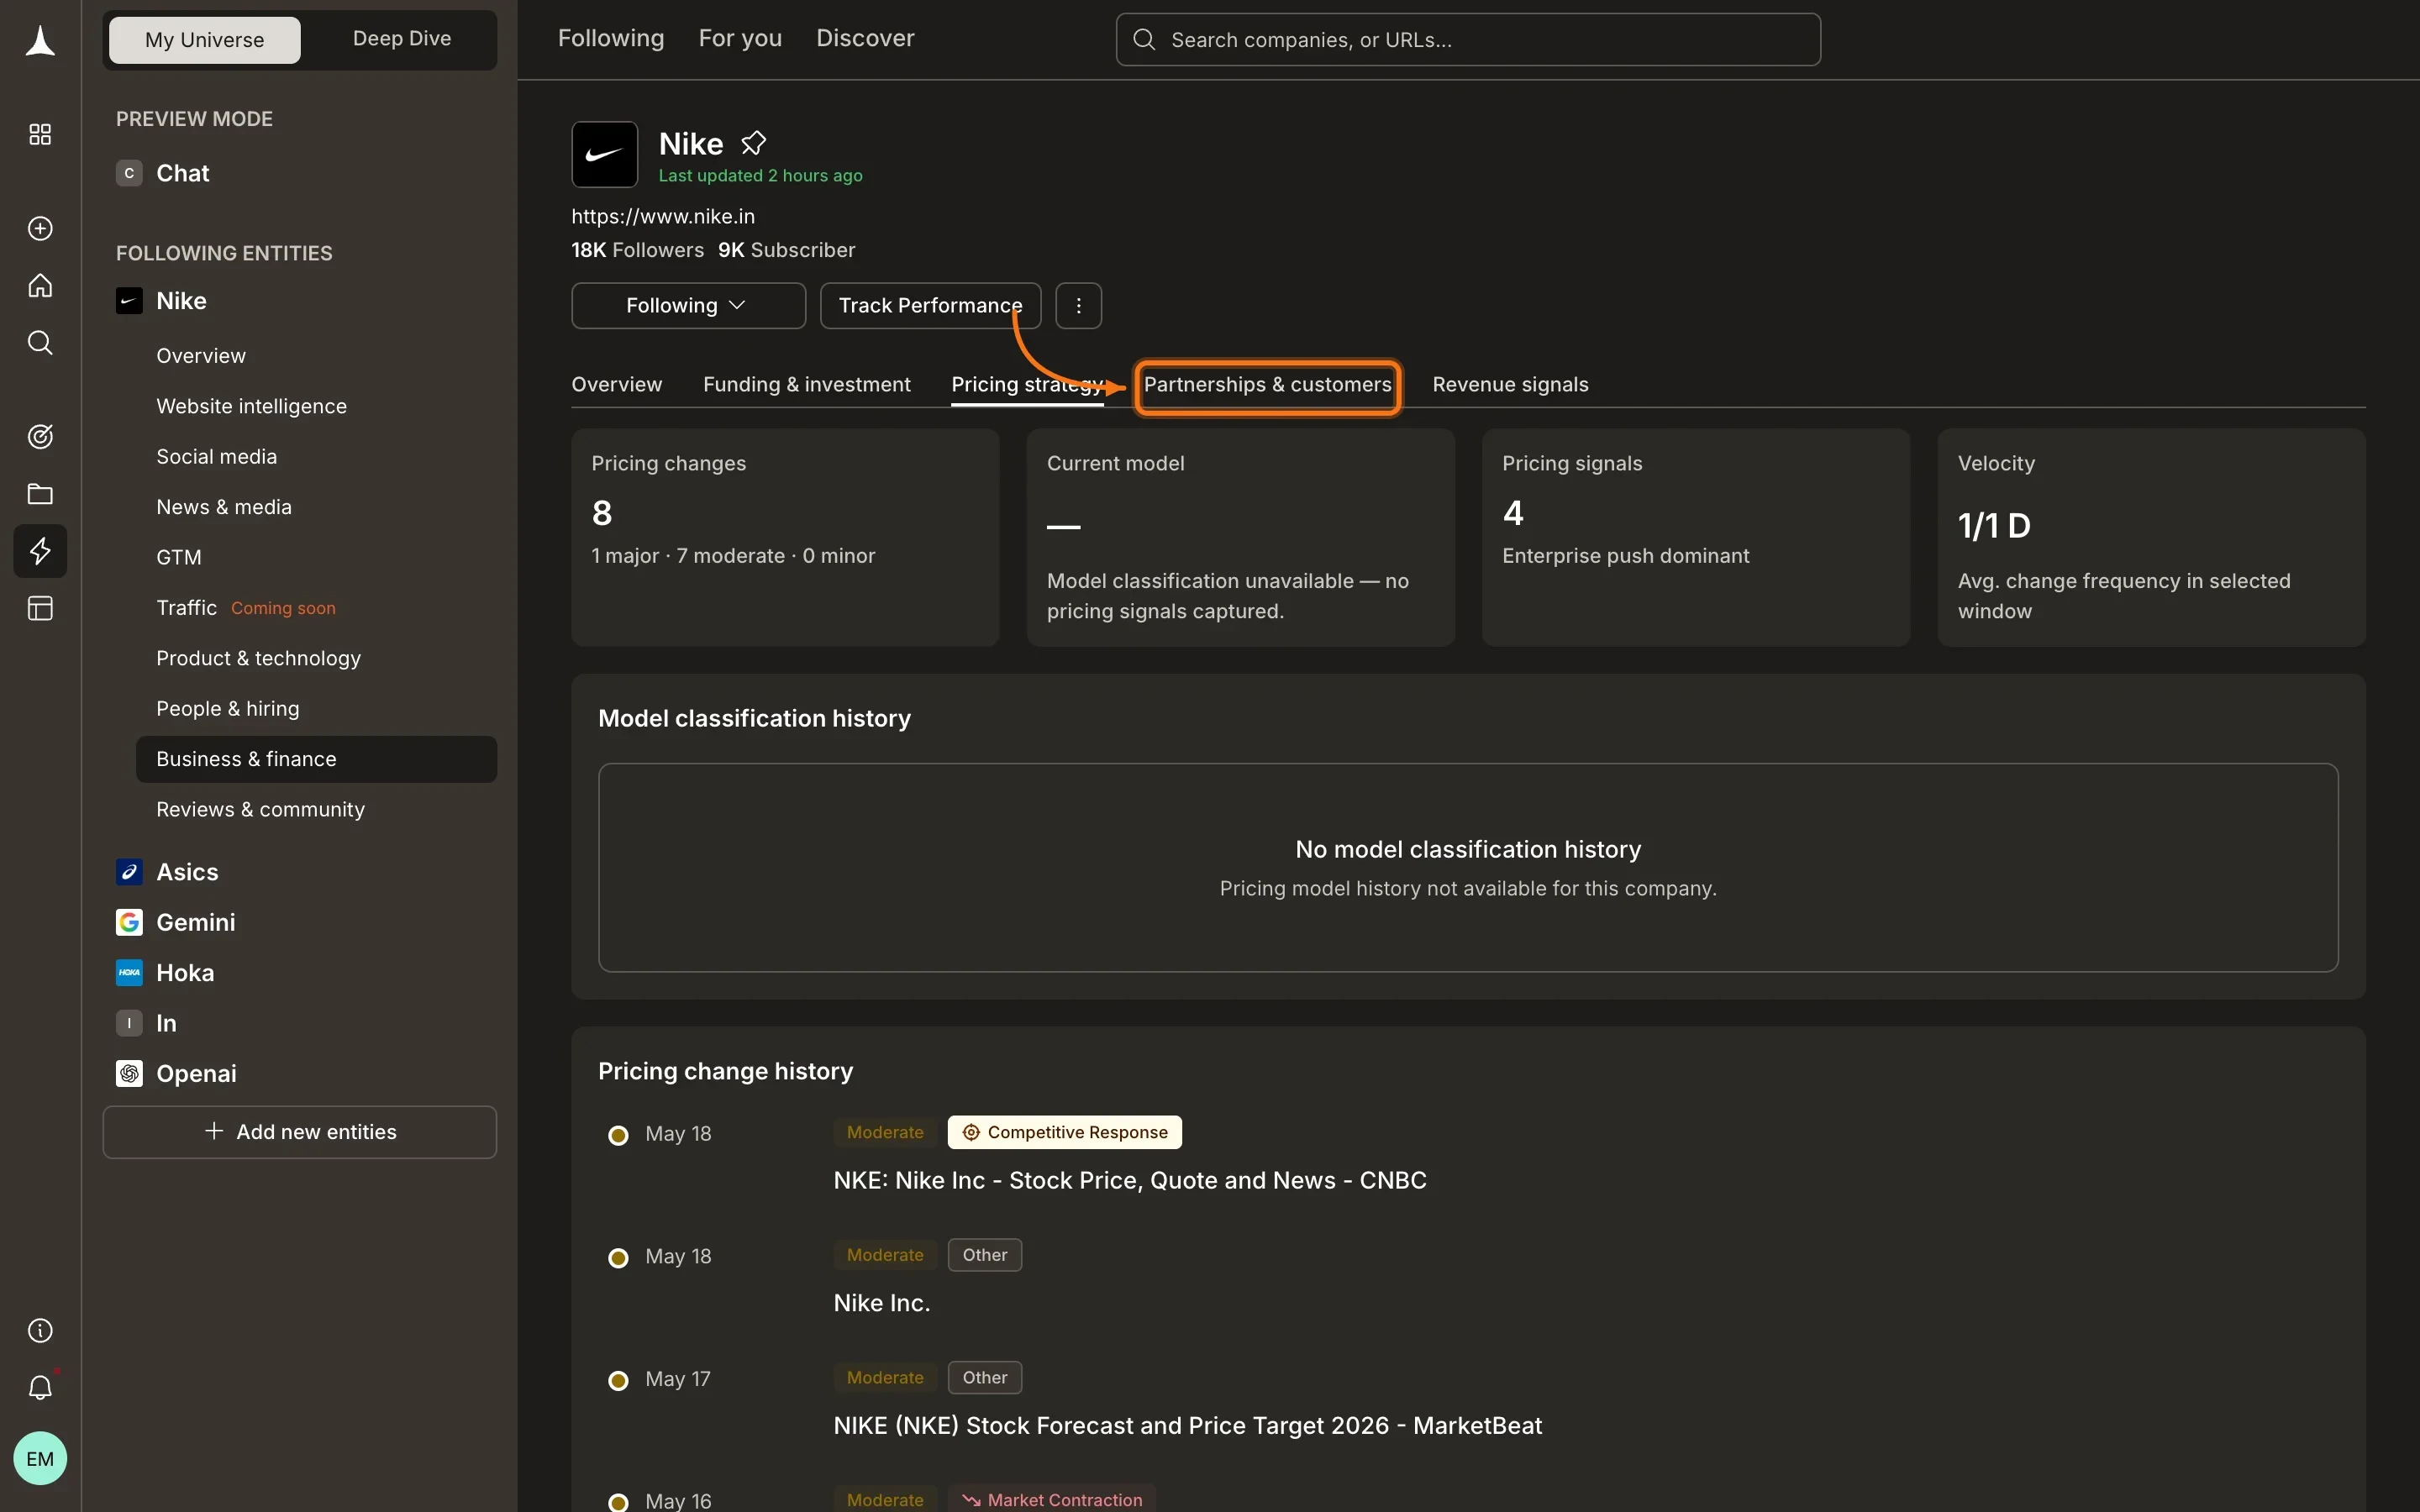Open the Following top nav tab

click(611, 38)
